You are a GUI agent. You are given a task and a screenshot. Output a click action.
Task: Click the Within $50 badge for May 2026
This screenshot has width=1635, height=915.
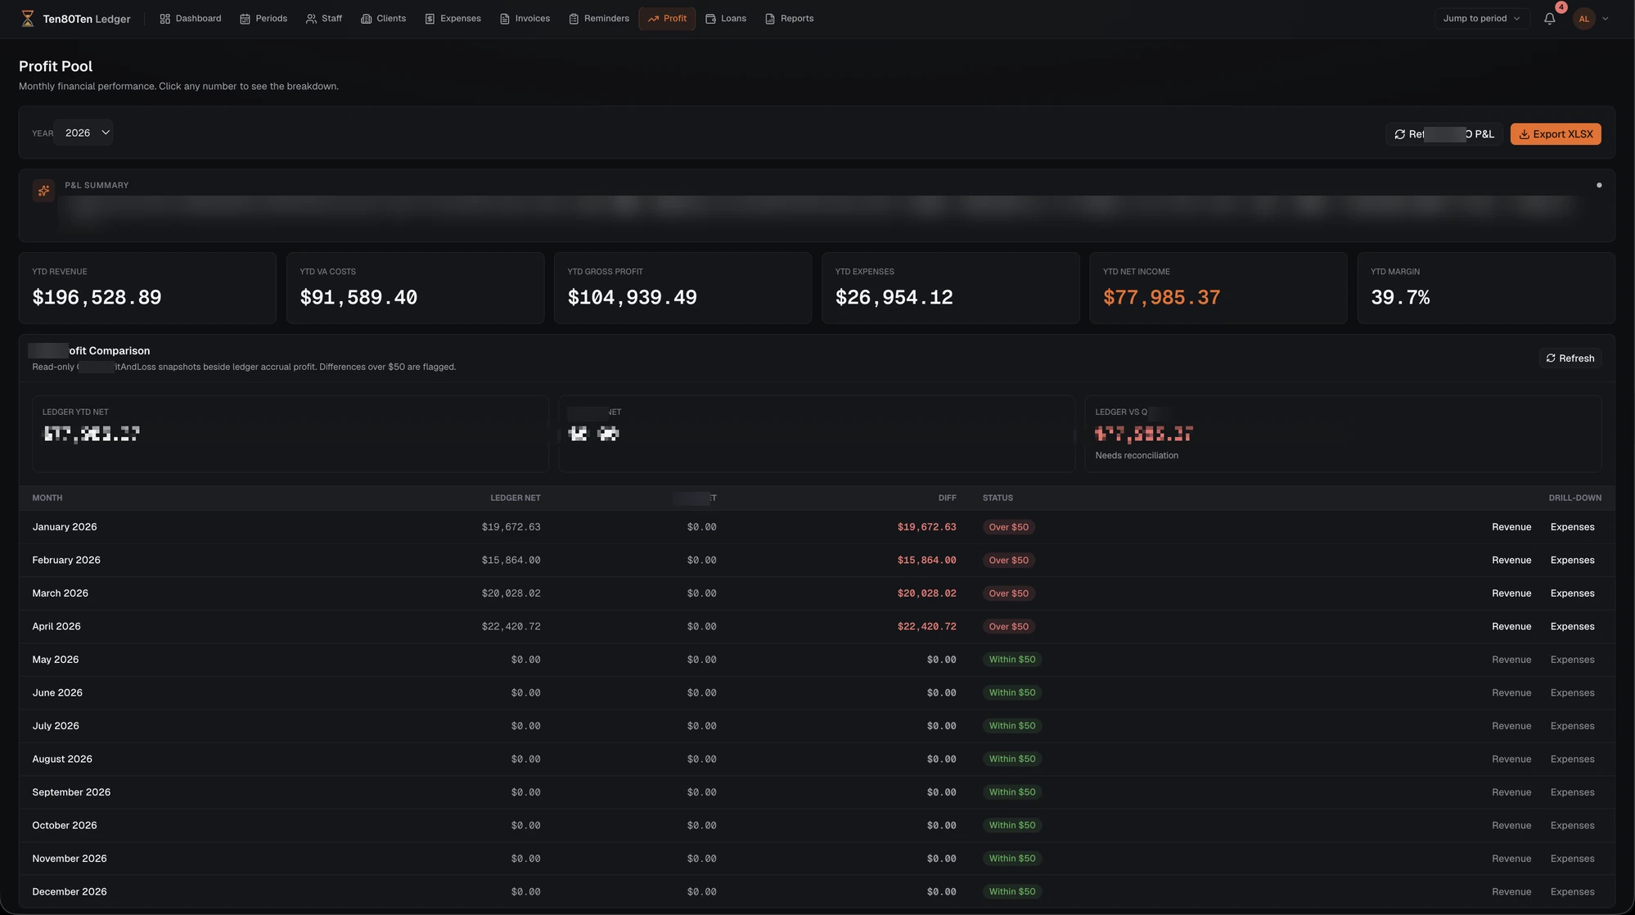tap(1011, 660)
